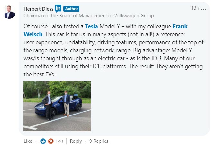Click the LinkedIn 'in' badge icon
This screenshot has height=145, width=211.
pyautogui.click(x=58, y=8)
